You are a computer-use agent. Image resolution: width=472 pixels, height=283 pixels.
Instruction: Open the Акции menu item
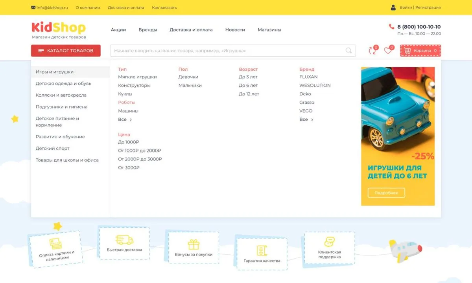(x=118, y=30)
